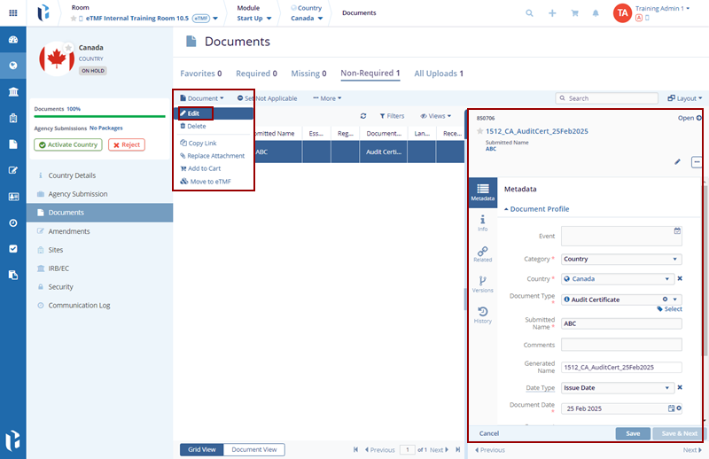Screen dimensions: 709x459
Task: Click the pencil edit icon in document panel
Action: [x=678, y=162]
